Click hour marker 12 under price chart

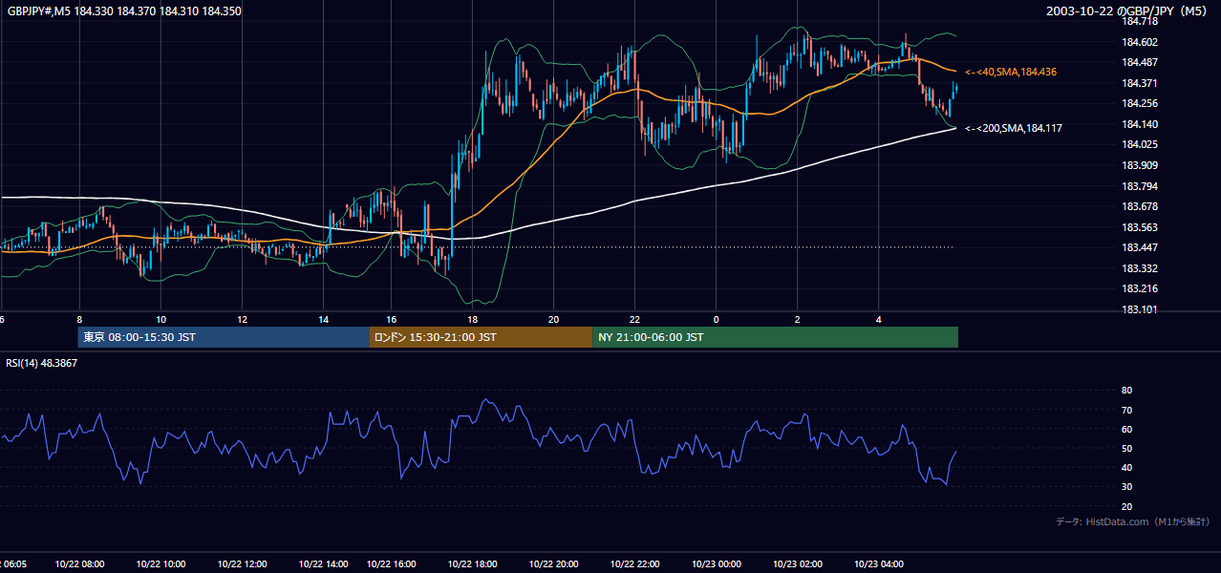tap(243, 319)
